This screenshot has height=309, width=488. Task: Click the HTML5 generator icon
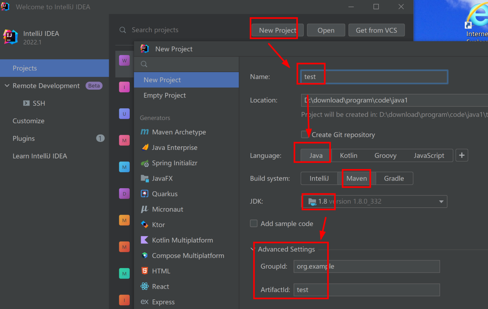click(x=144, y=271)
